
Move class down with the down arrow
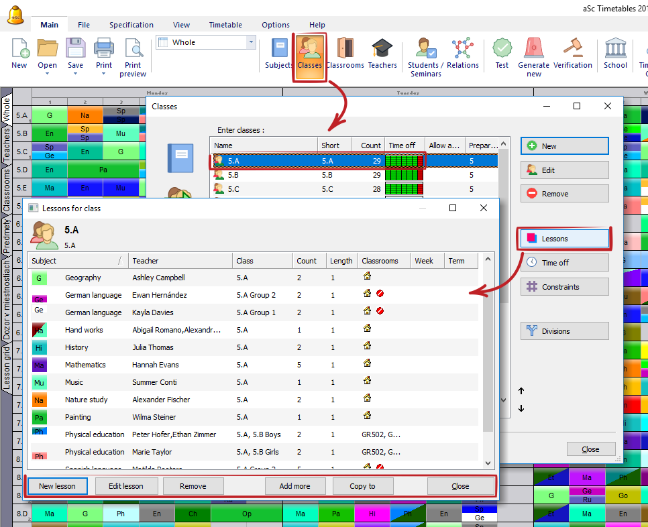point(521,408)
